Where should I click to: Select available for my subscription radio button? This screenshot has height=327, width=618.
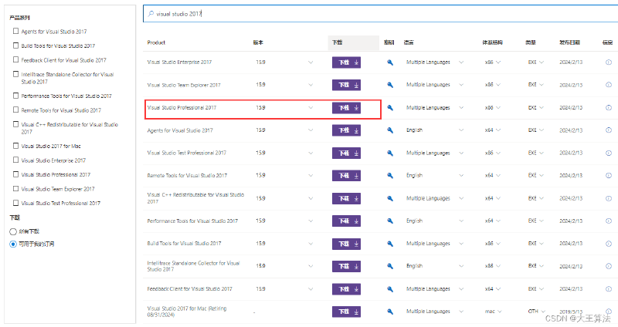coord(13,244)
